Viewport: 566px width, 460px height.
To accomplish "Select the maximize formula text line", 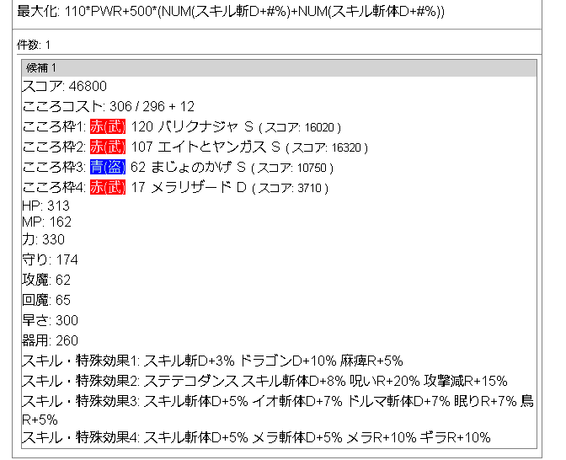I will [x=230, y=12].
